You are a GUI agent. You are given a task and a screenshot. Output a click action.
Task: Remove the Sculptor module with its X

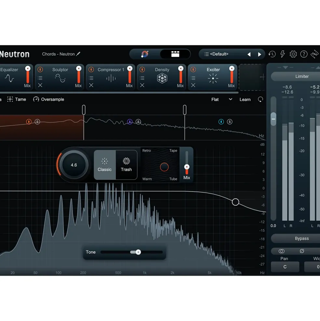[40, 85]
